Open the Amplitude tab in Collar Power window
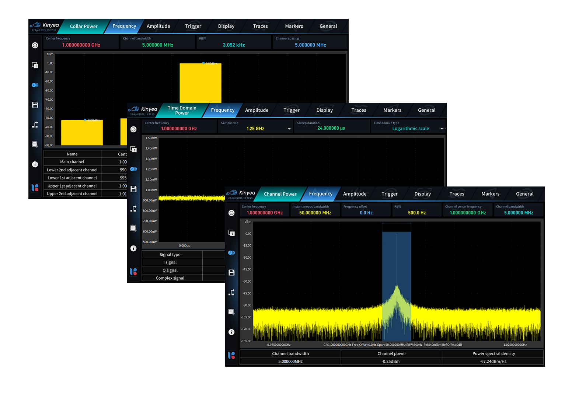The width and height of the screenshot is (579, 398). [x=158, y=26]
